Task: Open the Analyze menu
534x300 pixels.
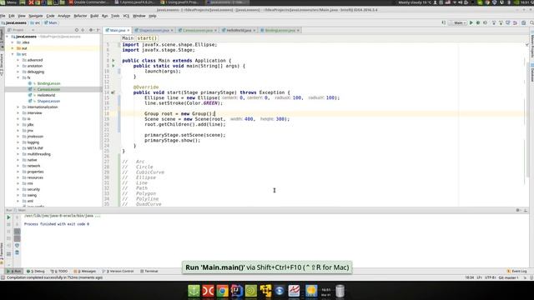Action: pyautogui.click(x=63, y=16)
